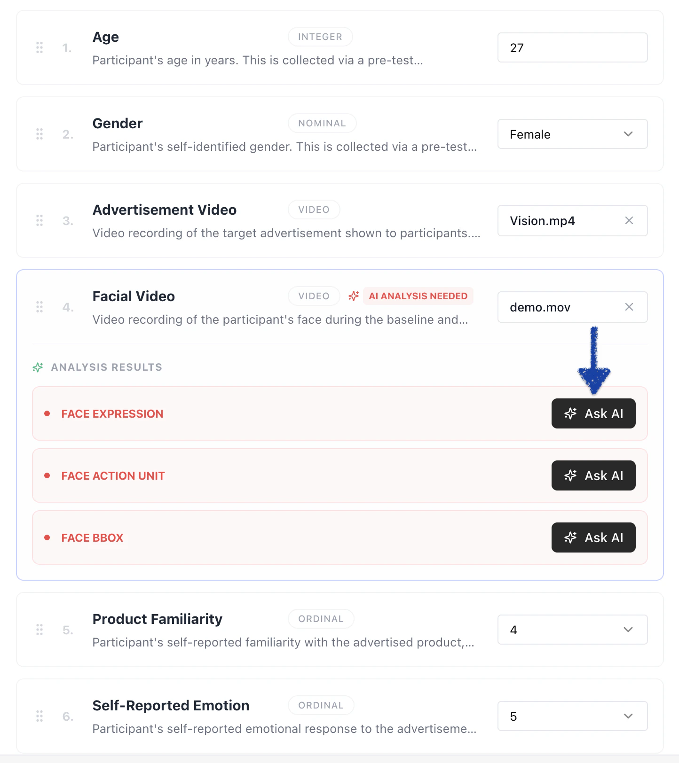Open the Gender dropdown showing Female

[x=572, y=134]
